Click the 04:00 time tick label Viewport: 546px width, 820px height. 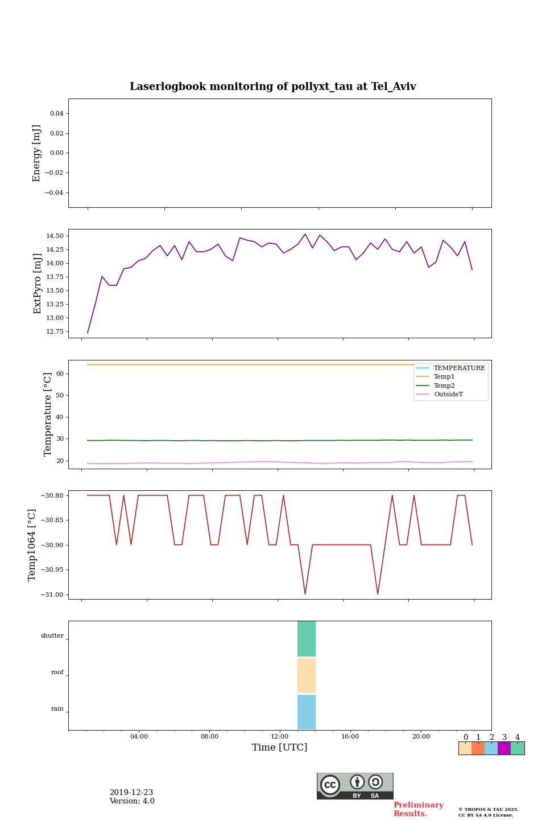point(139,737)
